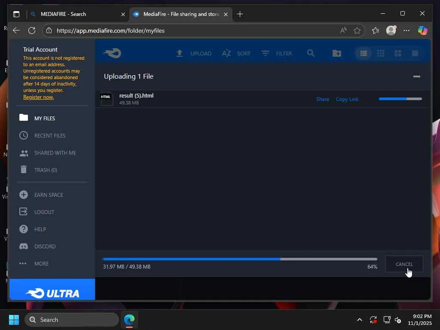The width and height of the screenshot is (440, 330).
Task: Click the network tray icon
Action: (x=387, y=320)
